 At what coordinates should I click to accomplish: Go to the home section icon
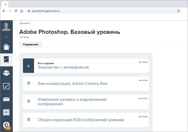pyautogui.click(x=6, y=47)
